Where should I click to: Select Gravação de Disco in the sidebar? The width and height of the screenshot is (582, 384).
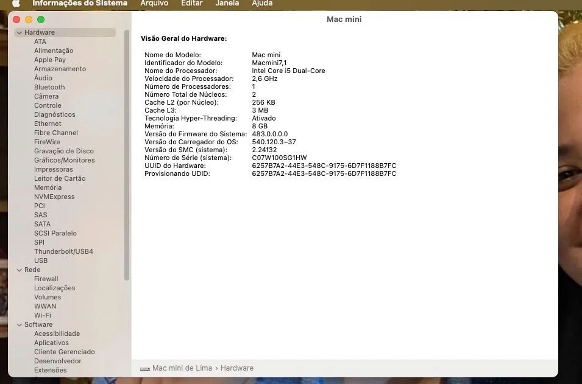64,152
